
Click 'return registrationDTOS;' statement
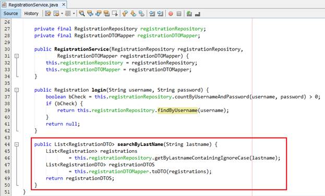(x=80, y=178)
